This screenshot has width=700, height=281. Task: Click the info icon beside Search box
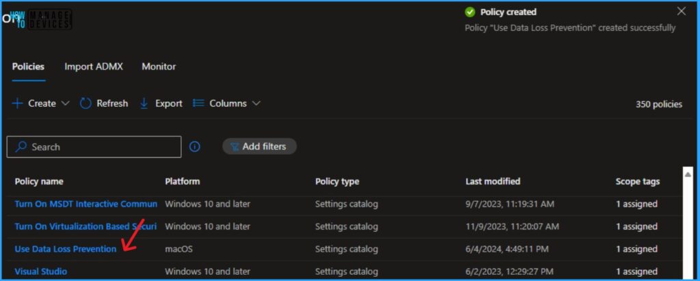click(195, 146)
